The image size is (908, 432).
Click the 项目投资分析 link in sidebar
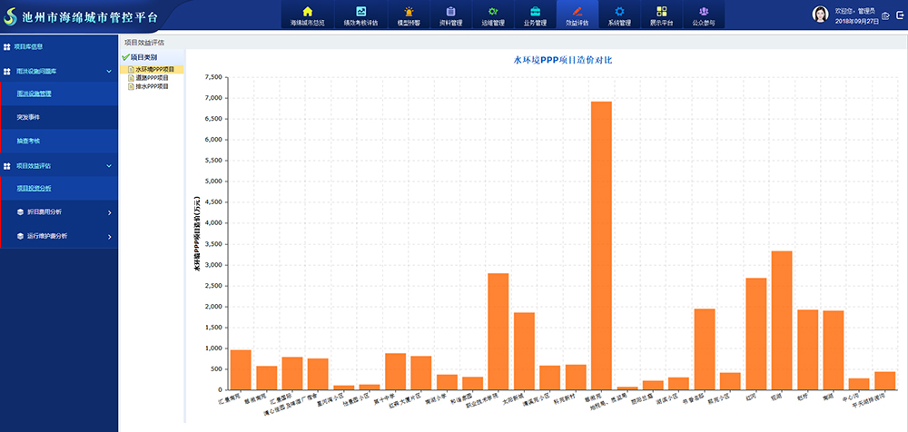pos(34,188)
